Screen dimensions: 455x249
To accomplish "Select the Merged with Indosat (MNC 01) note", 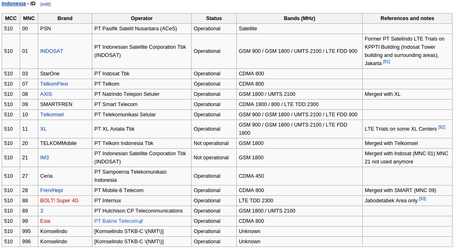I will click(407, 158).
